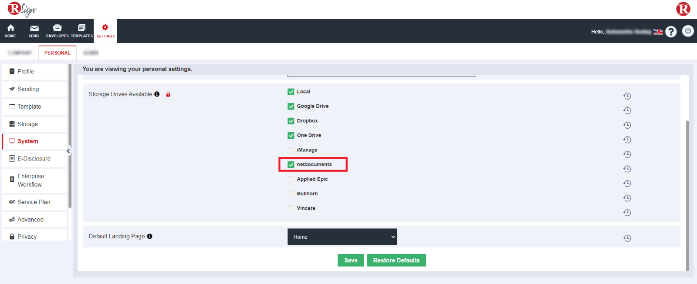Screen dimensions: 697x284
Task: Uncheck the Google Drive checkbox
Action: [291, 106]
